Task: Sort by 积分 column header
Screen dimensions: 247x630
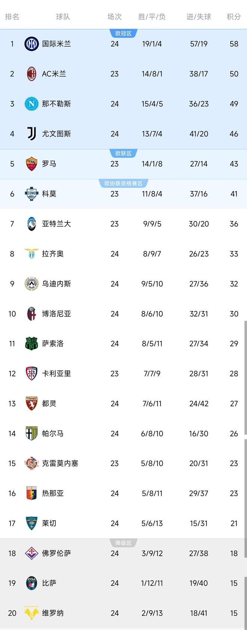Action: click(x=234, y=16)
